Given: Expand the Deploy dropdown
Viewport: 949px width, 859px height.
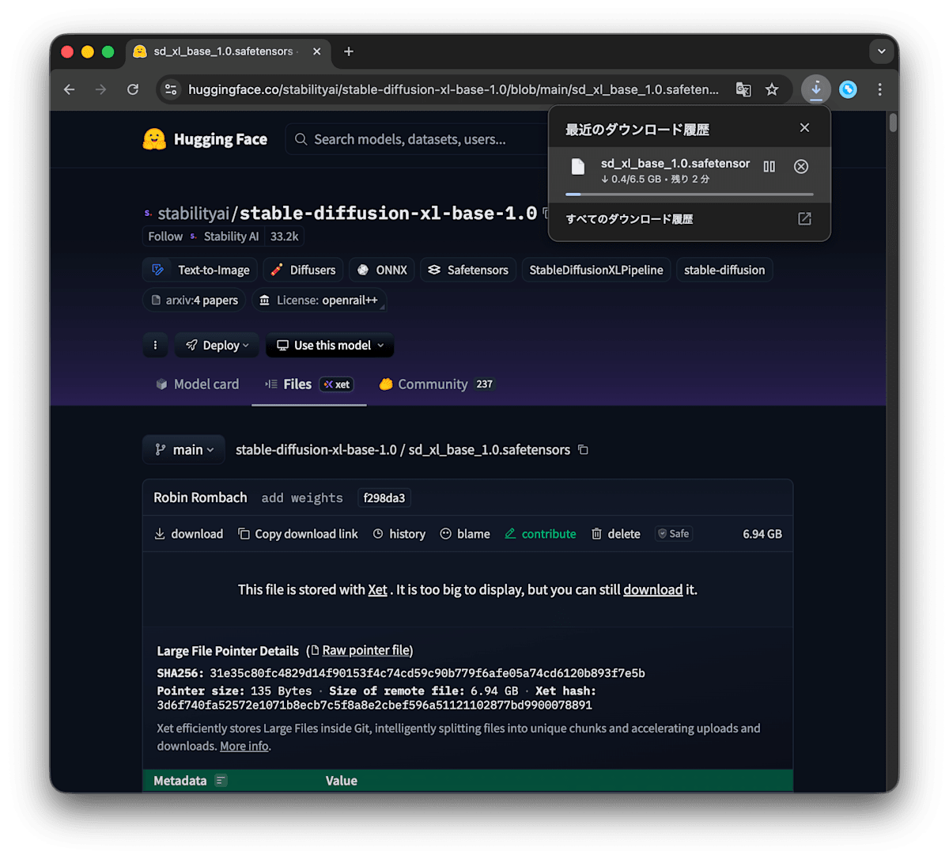Looking at the screenshot, I should click(x=217, y=345).
